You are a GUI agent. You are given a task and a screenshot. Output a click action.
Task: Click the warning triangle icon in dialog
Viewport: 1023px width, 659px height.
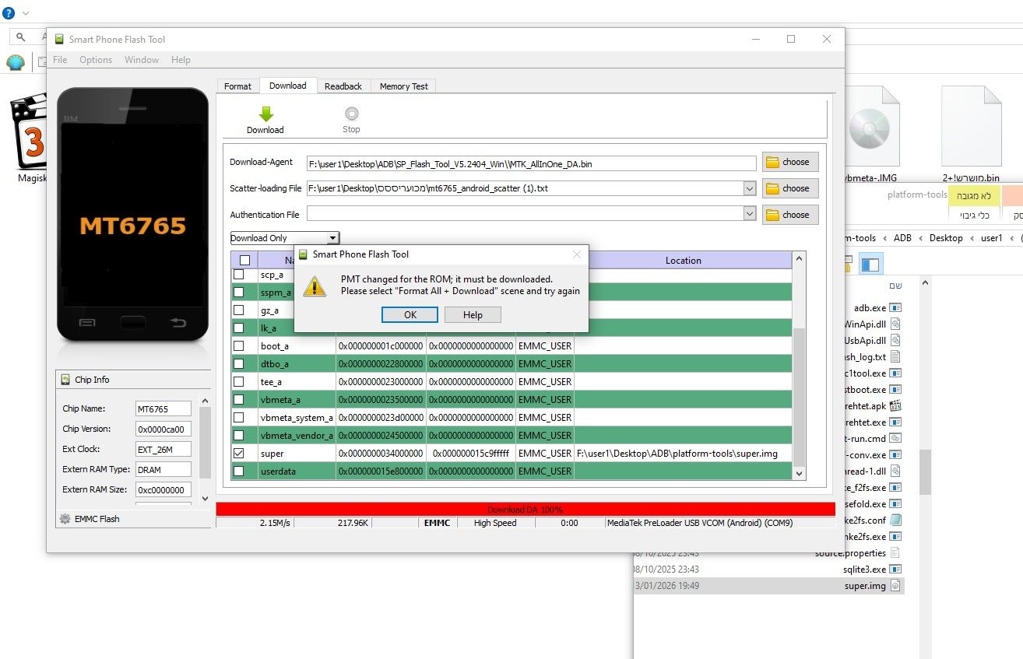(314, 285)
